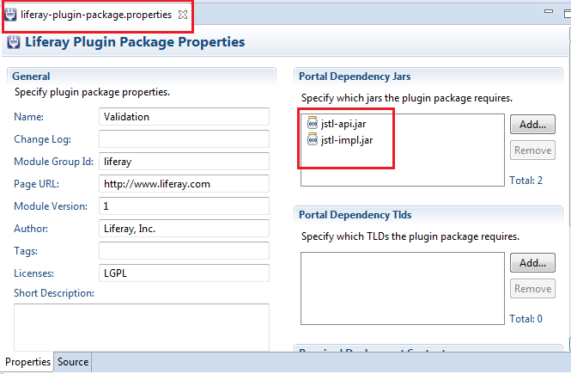571x374 pixels.
Task: Click the Page URL field
Action: coord(184,184)
